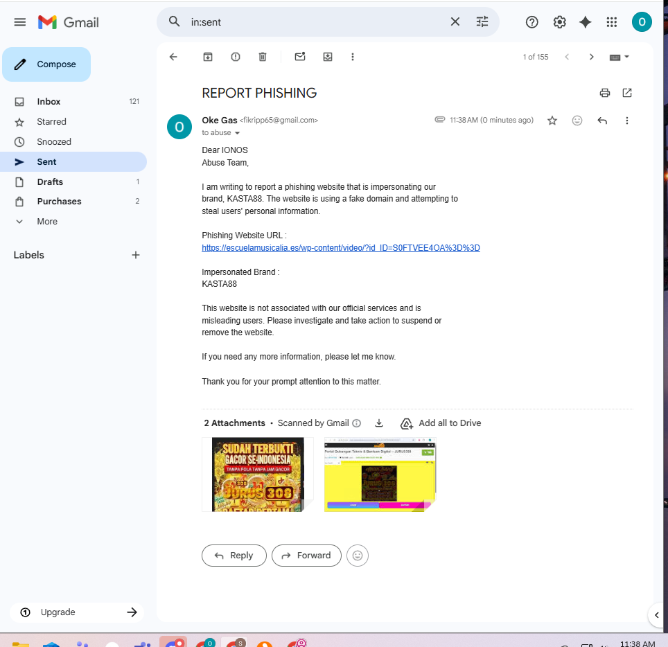Open email in a new window
Viewport: 668px width, 647px height.
click(x=627, y=93)
